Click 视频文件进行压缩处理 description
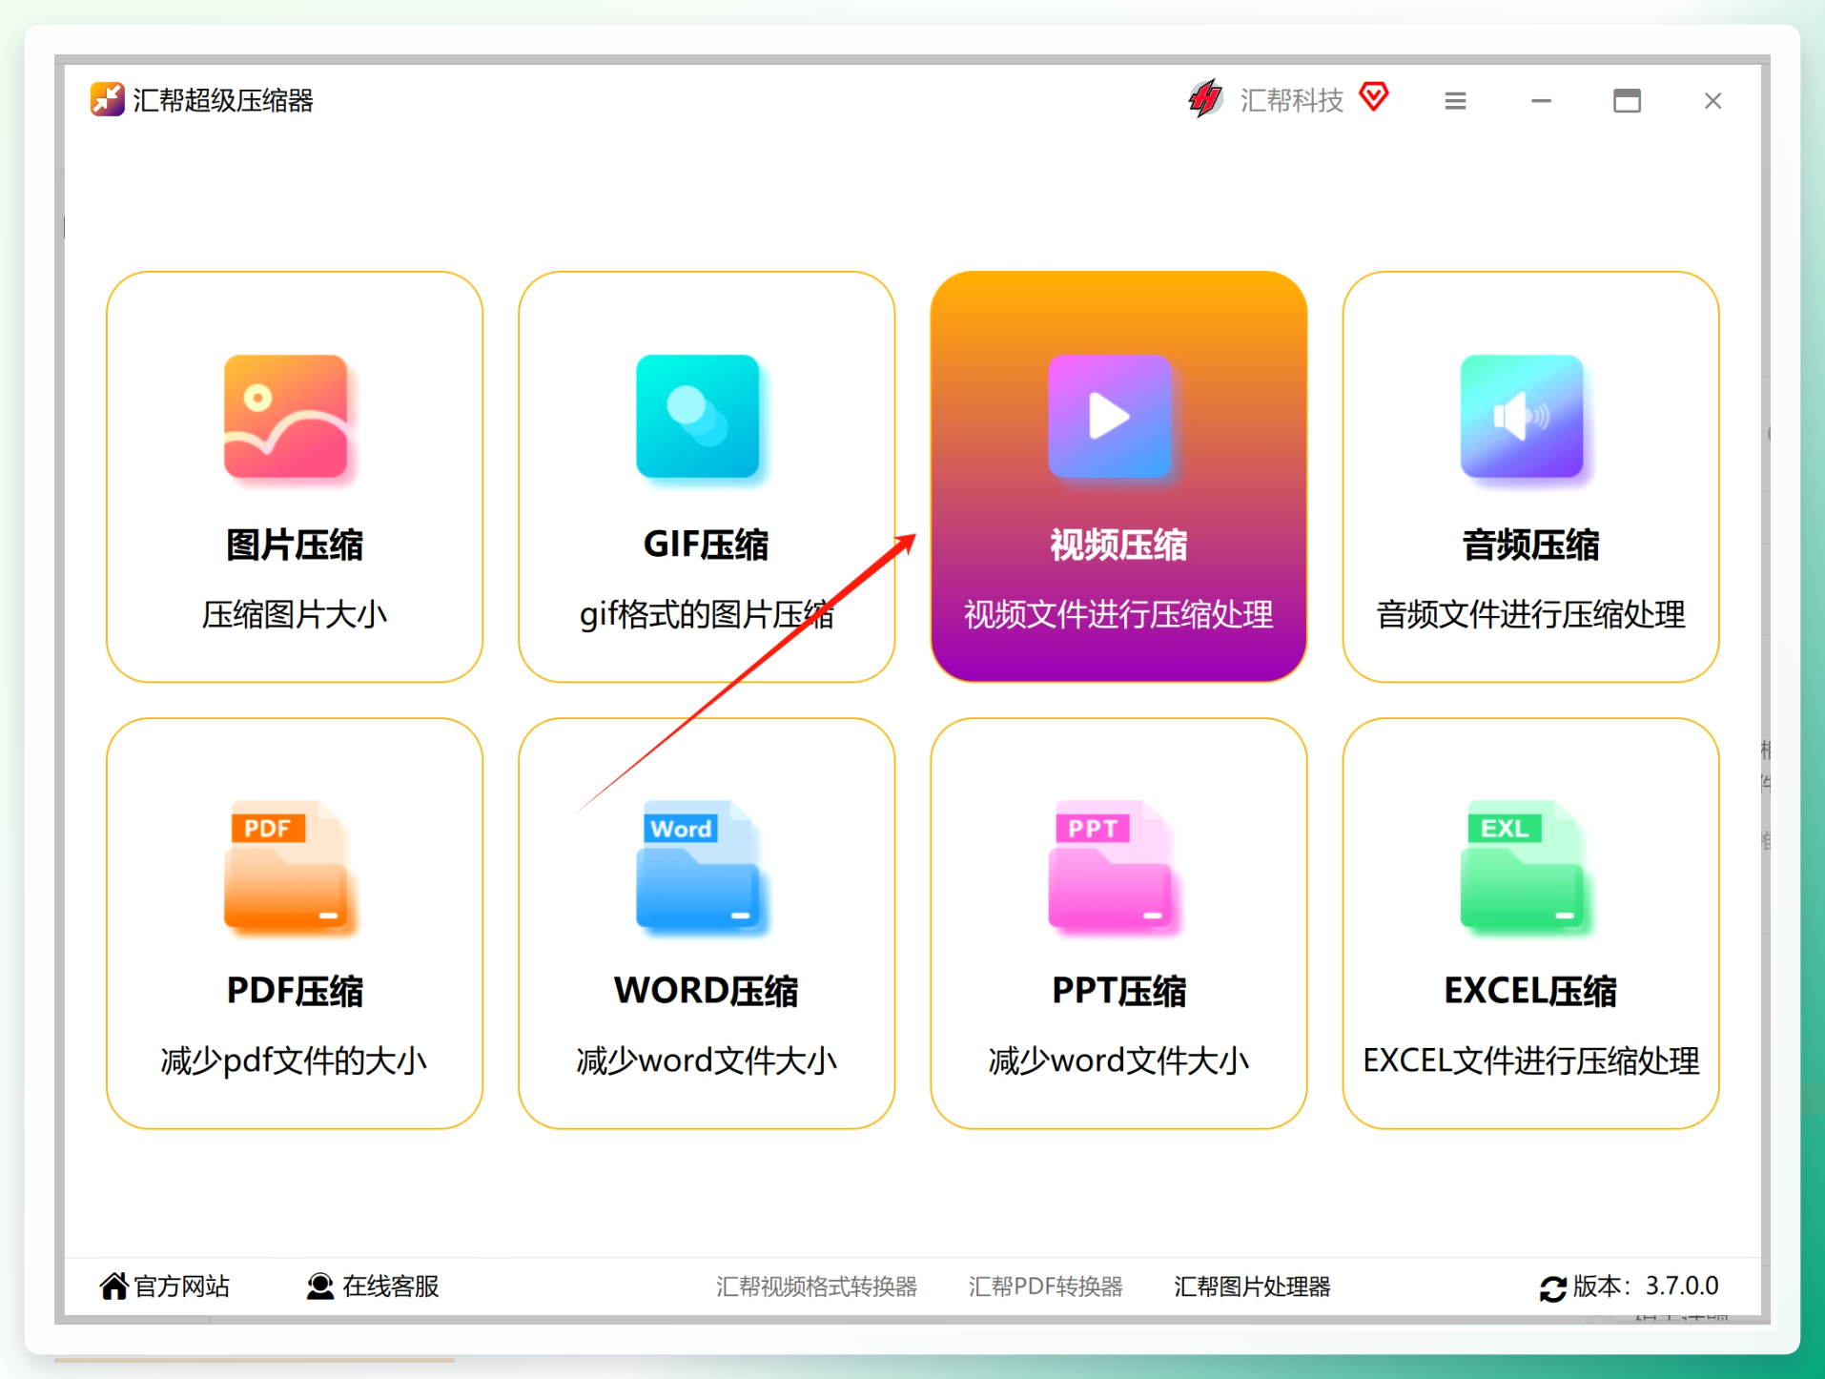This screenshot has height=1379, width=1825. tap(1118, 614)
